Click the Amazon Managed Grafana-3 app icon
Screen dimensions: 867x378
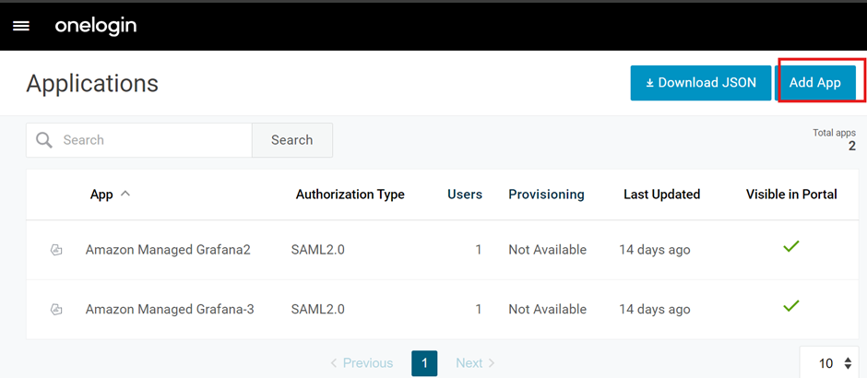[56, 310]
